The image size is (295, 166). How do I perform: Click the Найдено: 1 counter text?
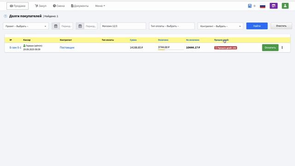[51, 17]
